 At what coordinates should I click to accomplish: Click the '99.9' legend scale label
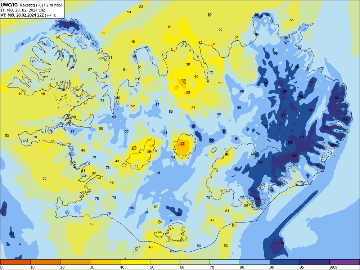(333, 267)
